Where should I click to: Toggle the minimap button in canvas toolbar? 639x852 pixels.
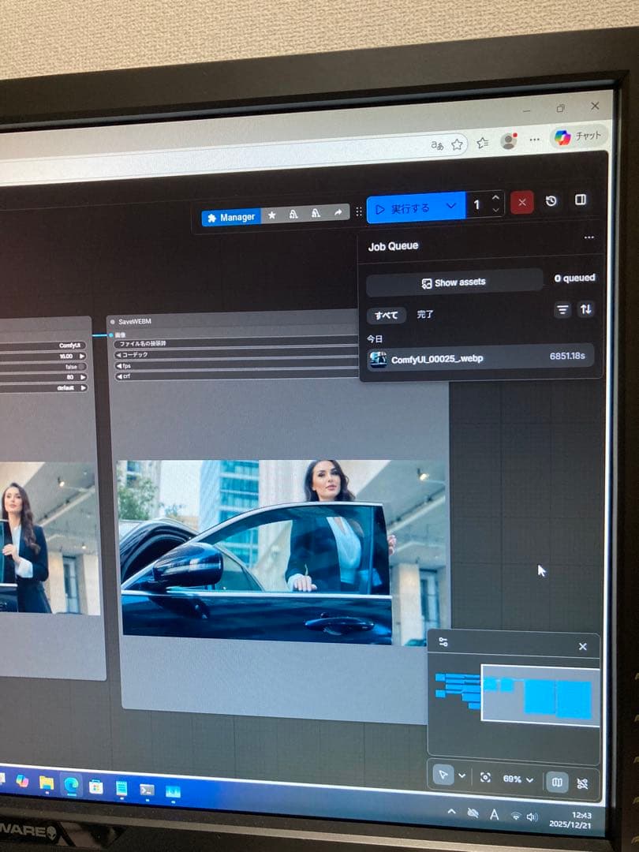pos(558,782)
